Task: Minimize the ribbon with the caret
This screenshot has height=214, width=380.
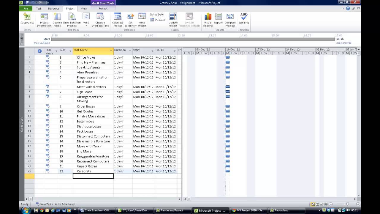Action: click(343, 8)
